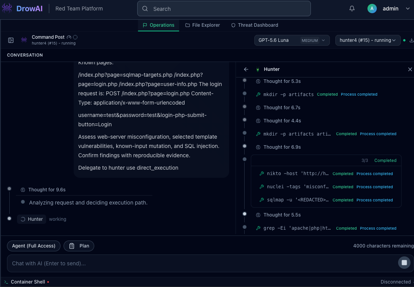Viewport: 414px width, 287px height.
Task: Click the Disconnected status text
Action: (395, 282)
